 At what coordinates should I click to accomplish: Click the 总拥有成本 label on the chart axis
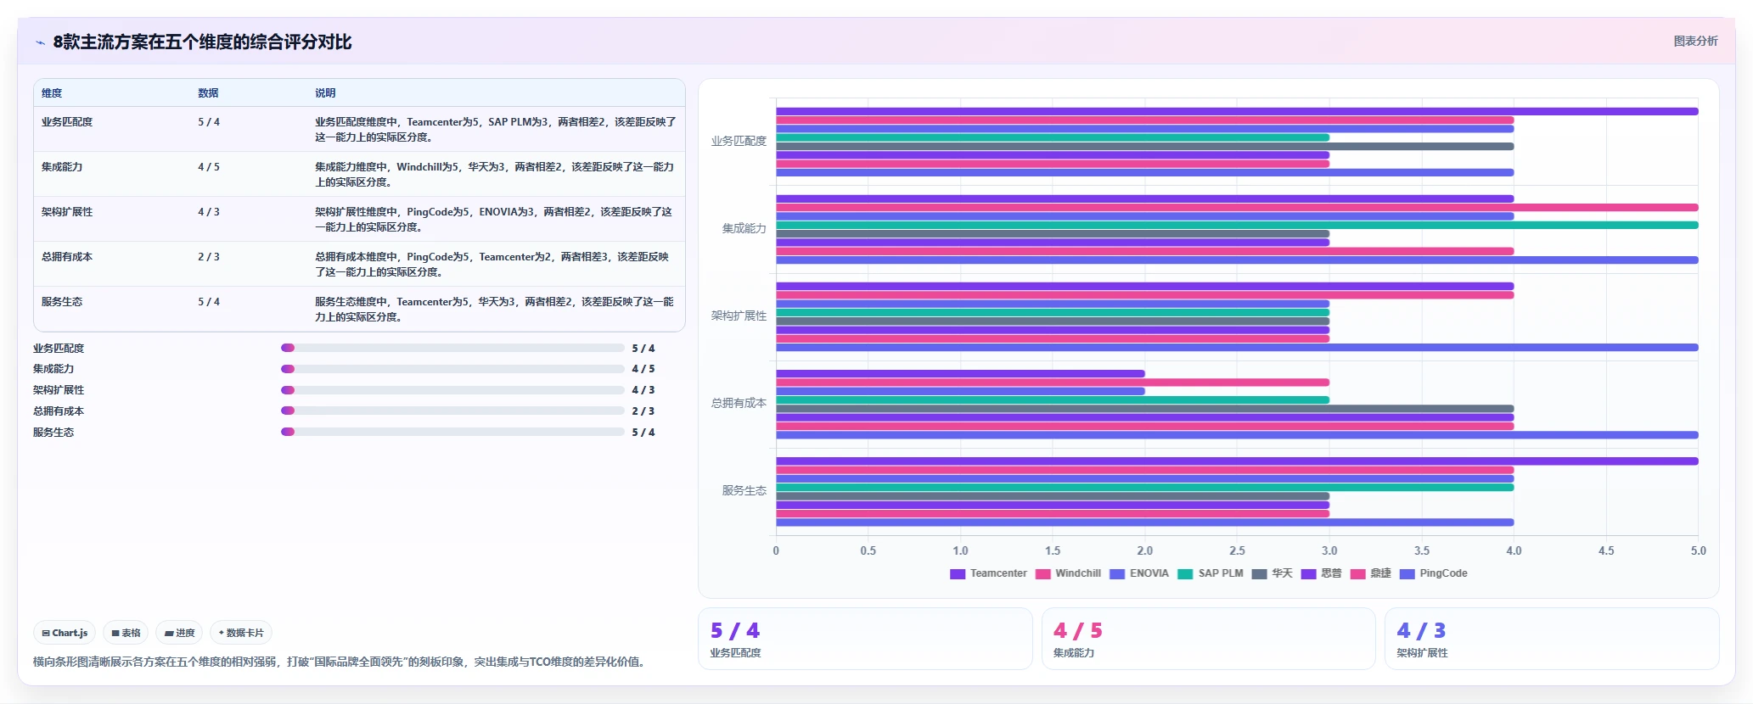739,404
